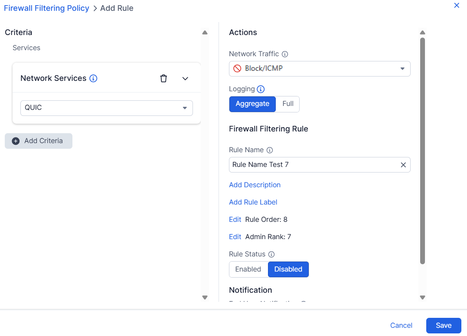Select Aggregate logging

tap(252, 104)
